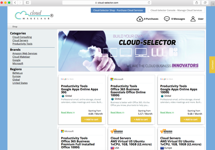215x150 pixels.
Task: Click the USA flag icon
Action: point(112,148)
